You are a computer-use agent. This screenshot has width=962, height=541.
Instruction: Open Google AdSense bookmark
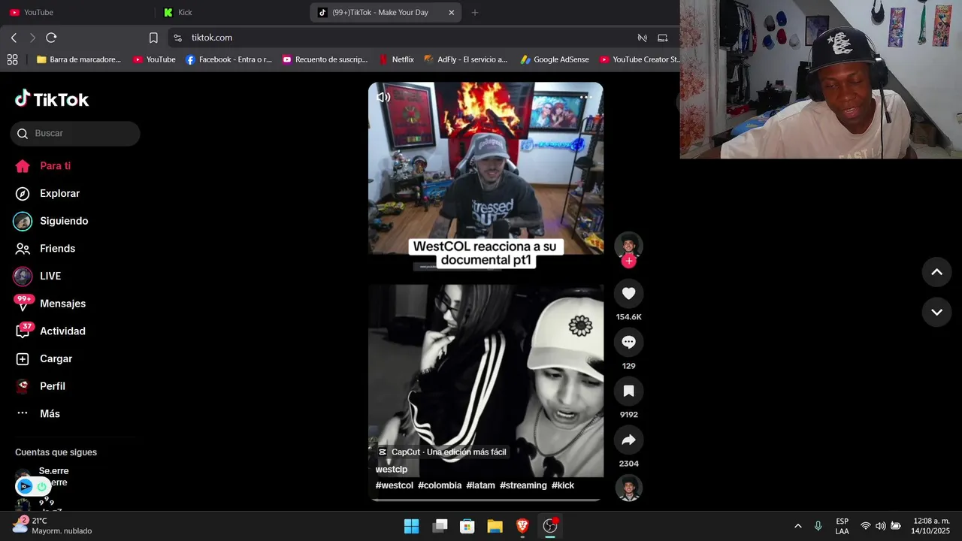[x=555, y=59]
